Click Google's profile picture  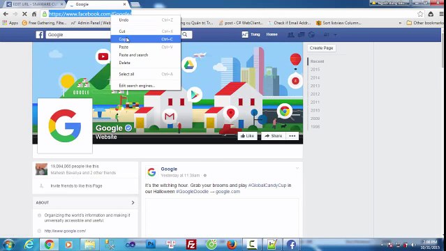pos(65,126)
